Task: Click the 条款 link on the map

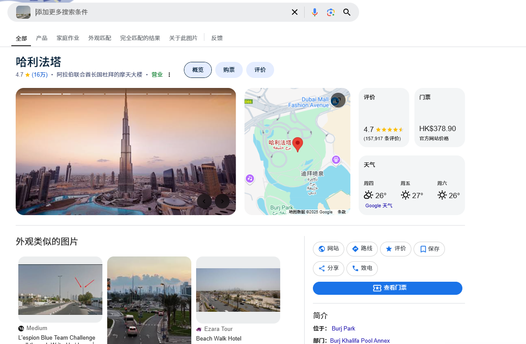Action: (x=342, y=212)
